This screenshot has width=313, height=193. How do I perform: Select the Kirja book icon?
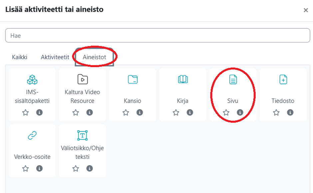(x=183, y=79)
